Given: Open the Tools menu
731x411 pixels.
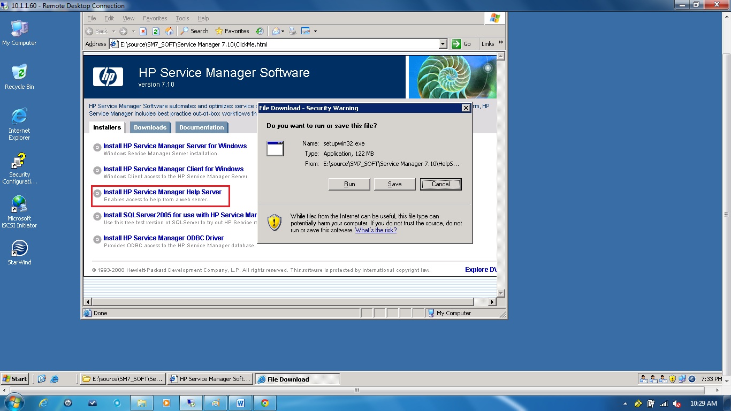Looking at the screenshot, I should [x=182, y=18].
